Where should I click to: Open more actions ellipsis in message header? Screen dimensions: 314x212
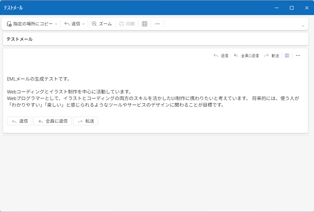pos(298,56)
